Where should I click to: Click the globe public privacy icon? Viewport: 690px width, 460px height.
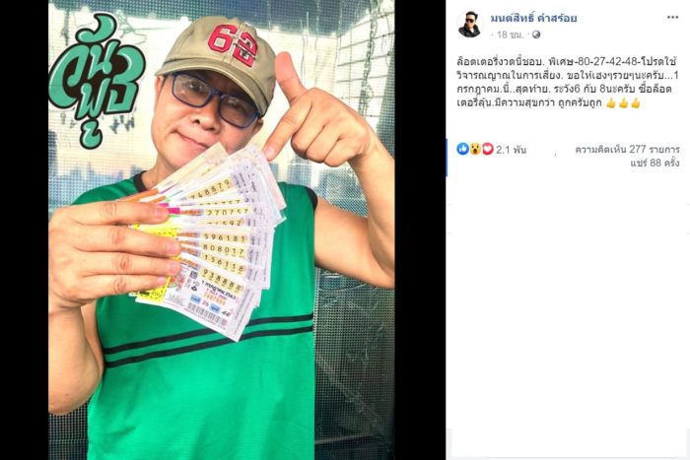point(536,34)
